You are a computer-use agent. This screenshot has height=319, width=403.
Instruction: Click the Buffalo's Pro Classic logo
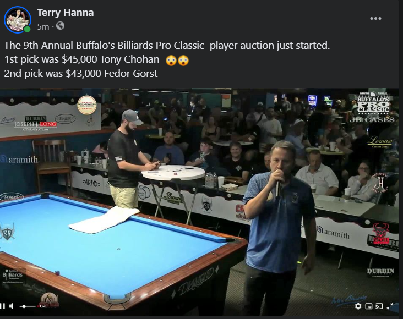coord(373,103)
